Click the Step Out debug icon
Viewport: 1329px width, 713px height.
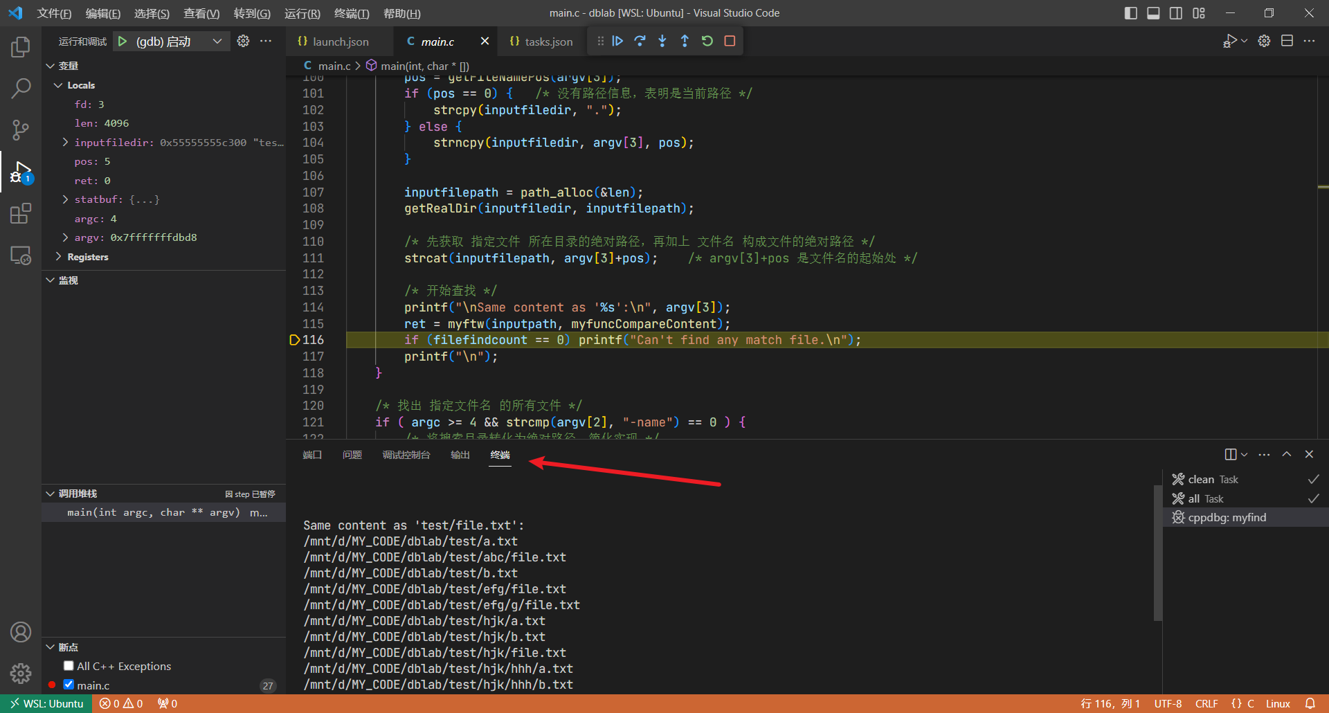click(685, 42)
